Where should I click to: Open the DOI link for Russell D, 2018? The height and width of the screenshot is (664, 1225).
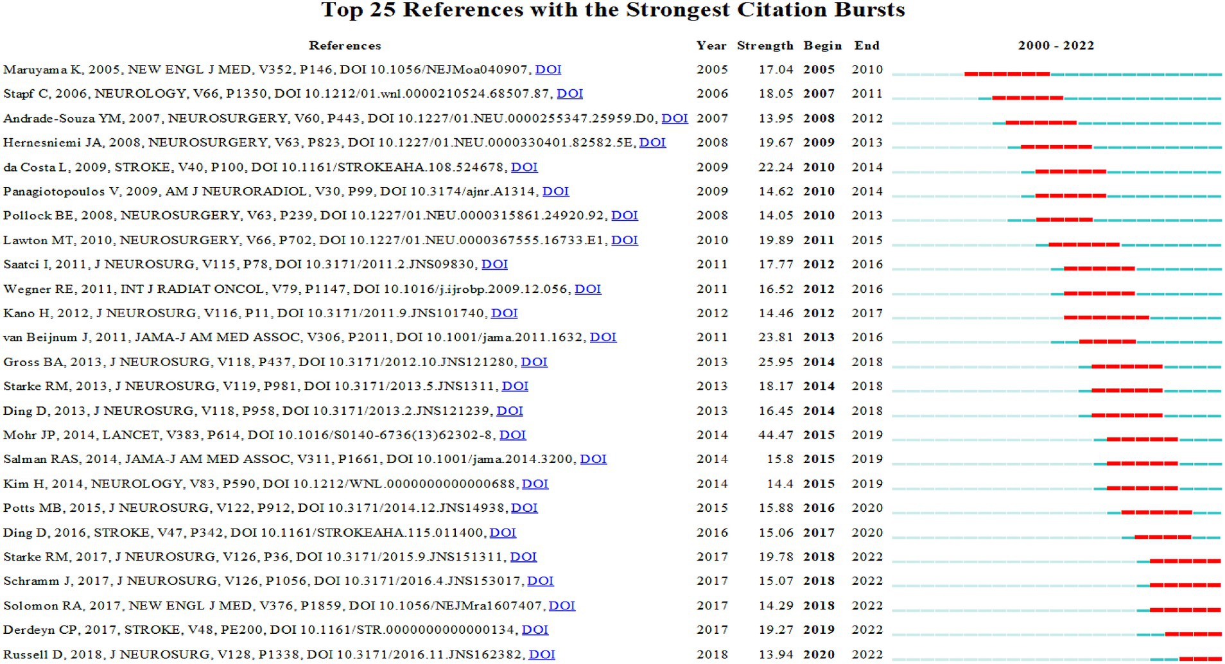pyautogui.click(x=542, y=655)
